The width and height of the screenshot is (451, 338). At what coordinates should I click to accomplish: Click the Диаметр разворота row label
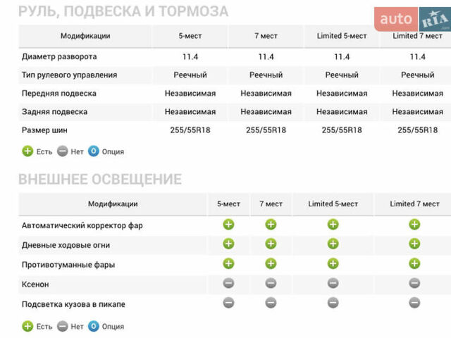click(x=59, y=56)
